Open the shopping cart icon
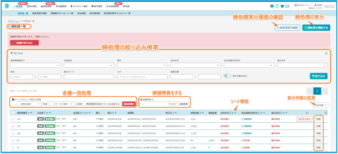Image resolution: width=338 pixels, height=154 pixels. (x=282, y=6)
